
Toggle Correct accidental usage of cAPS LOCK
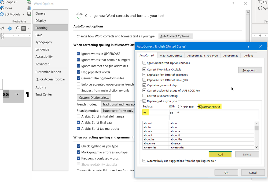(144, 90)
